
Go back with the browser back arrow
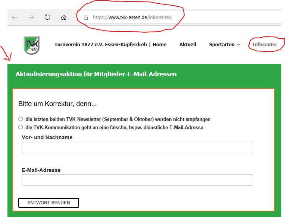(15, 17)
